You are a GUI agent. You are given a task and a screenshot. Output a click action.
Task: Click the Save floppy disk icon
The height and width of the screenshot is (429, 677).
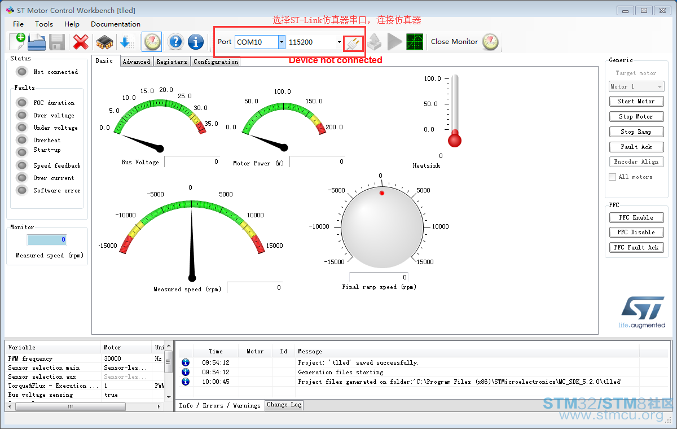pos(56,42)
